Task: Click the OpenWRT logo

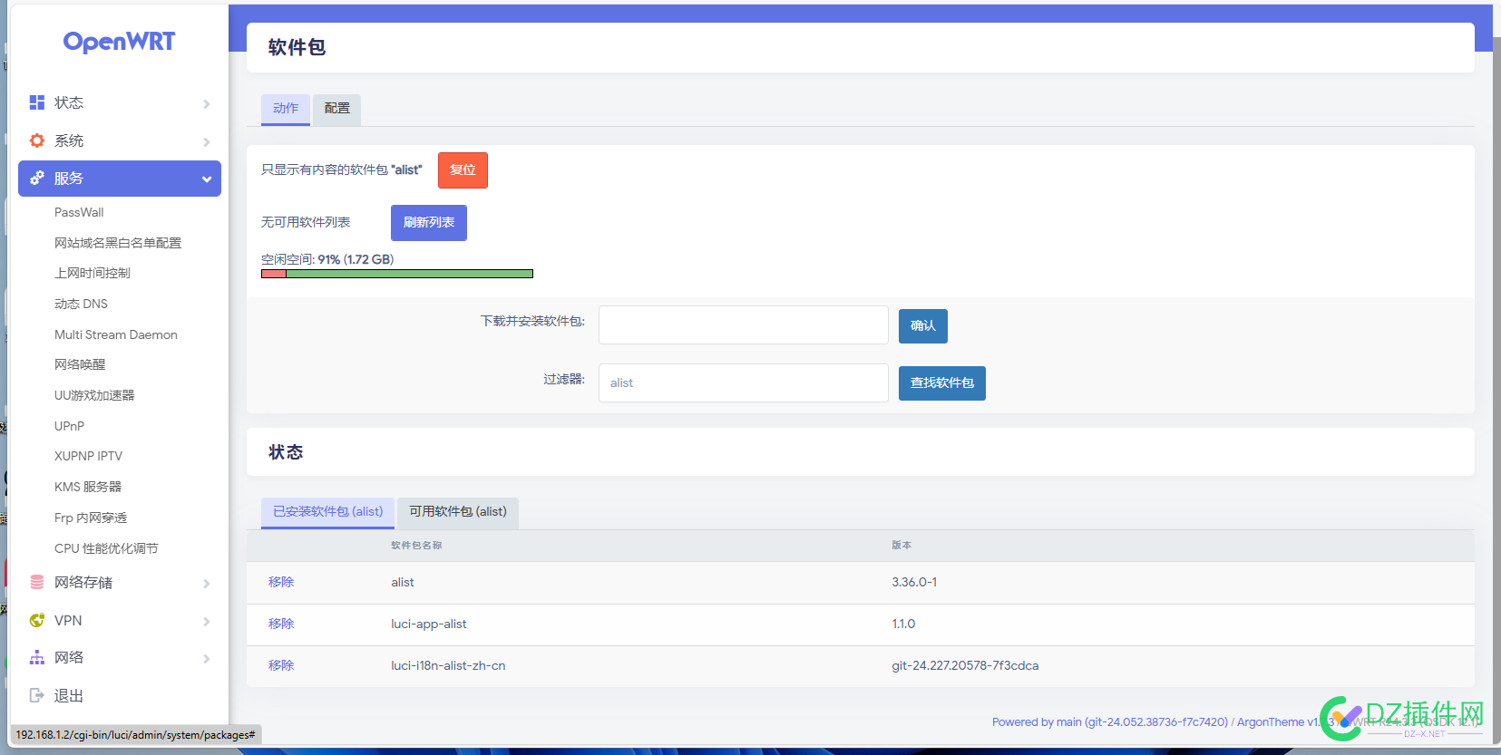Action: click(x=119, y=42)
